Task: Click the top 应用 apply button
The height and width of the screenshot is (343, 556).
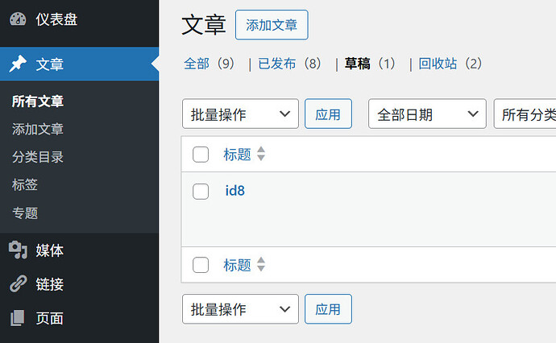Action: click(328, 114)
